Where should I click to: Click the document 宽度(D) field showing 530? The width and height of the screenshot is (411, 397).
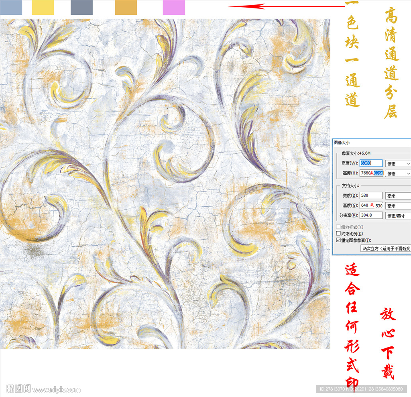tap(371, 195)
